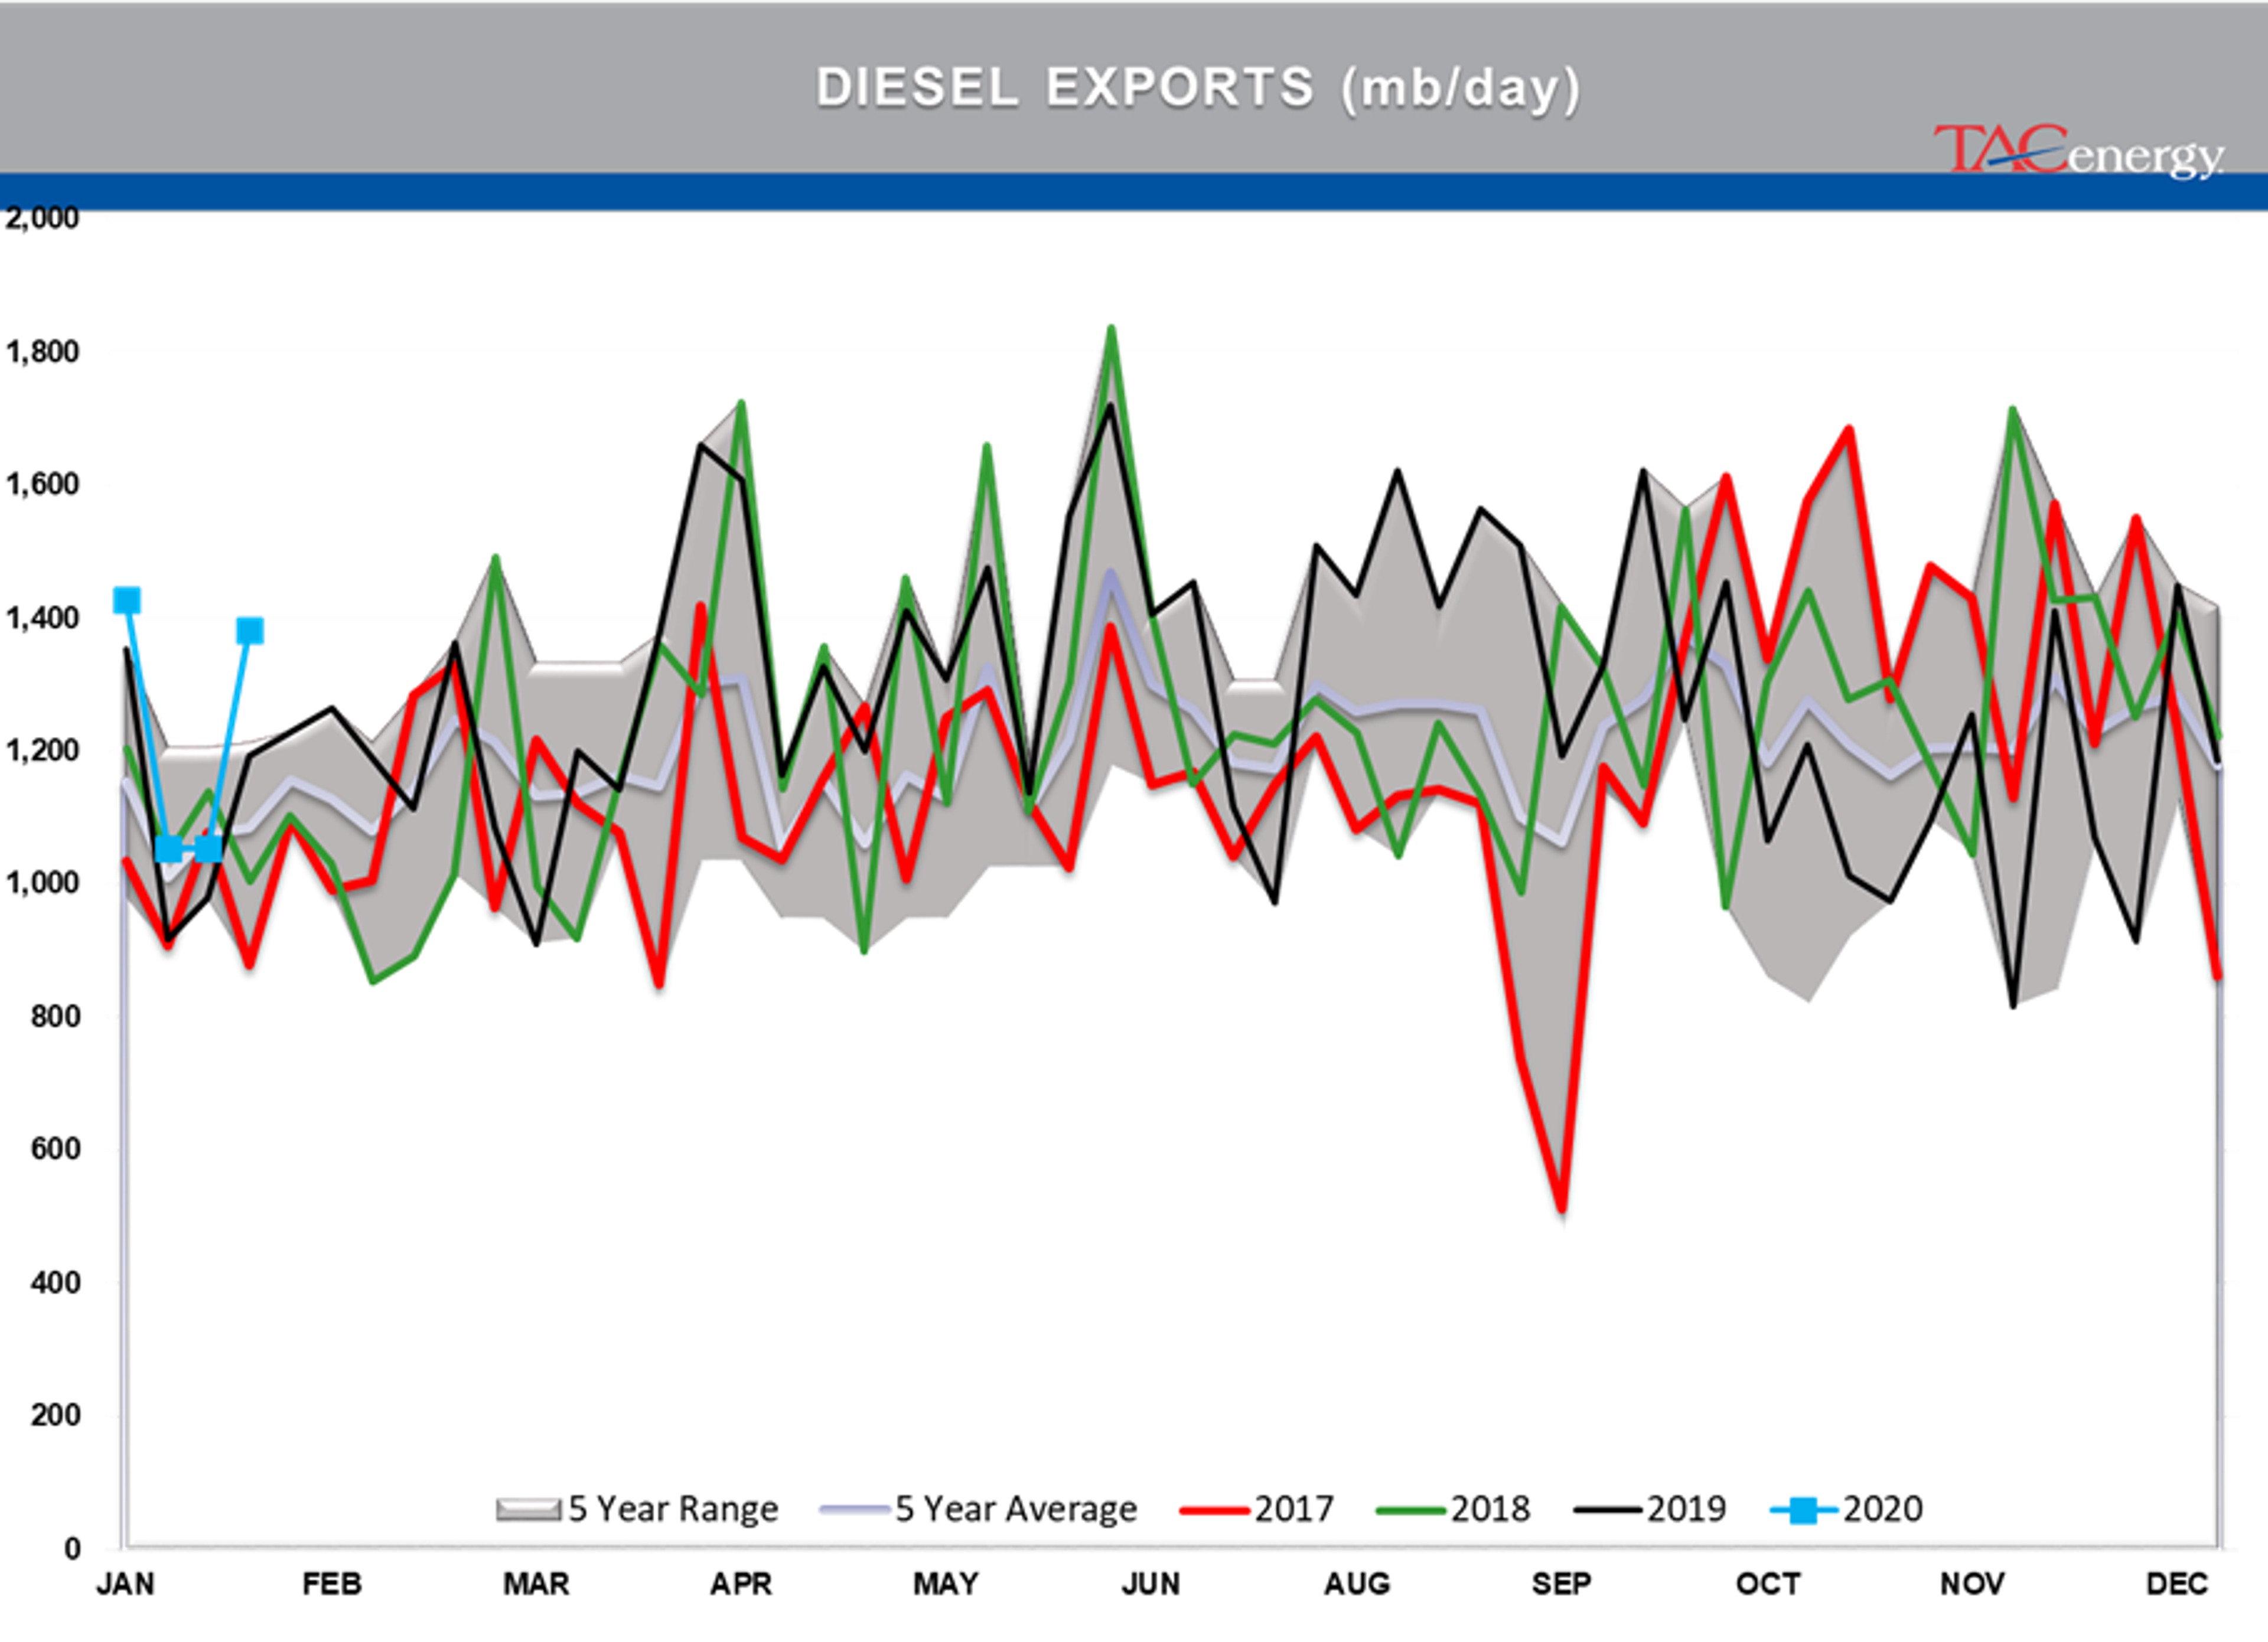The image size is (2268, 1642).
Task: Click the 400 y-axis value
Action: point(55,1283)
